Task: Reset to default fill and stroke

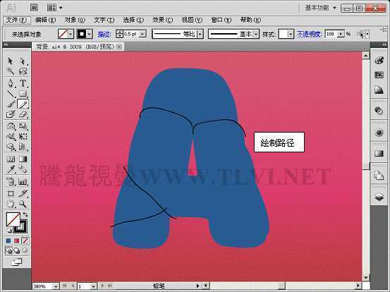Action: point(8,231)
